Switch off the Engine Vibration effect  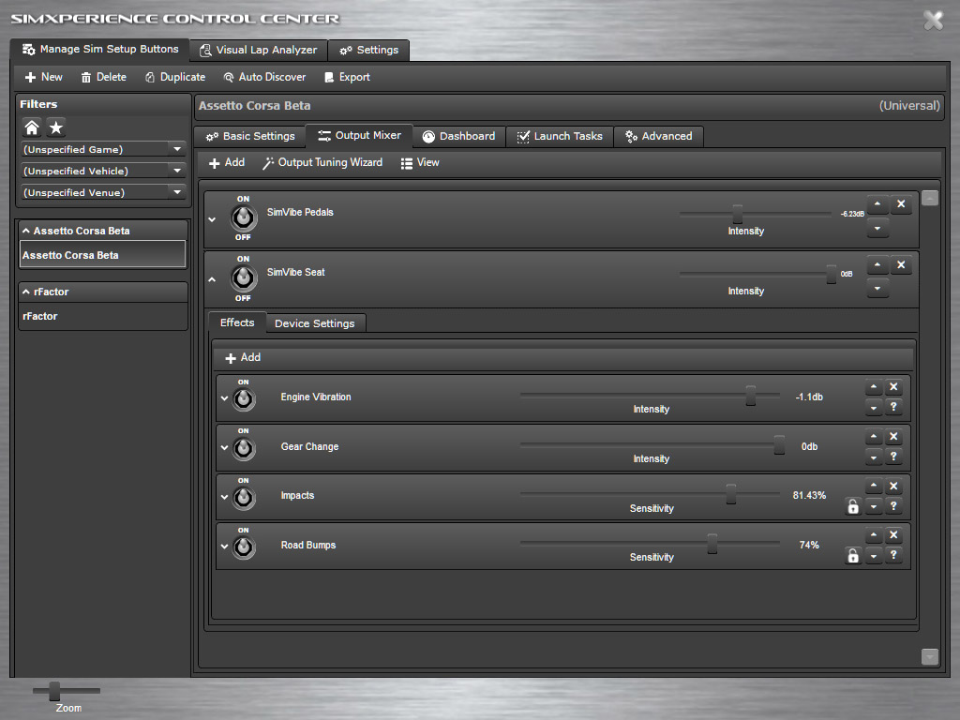click(243, 398)
